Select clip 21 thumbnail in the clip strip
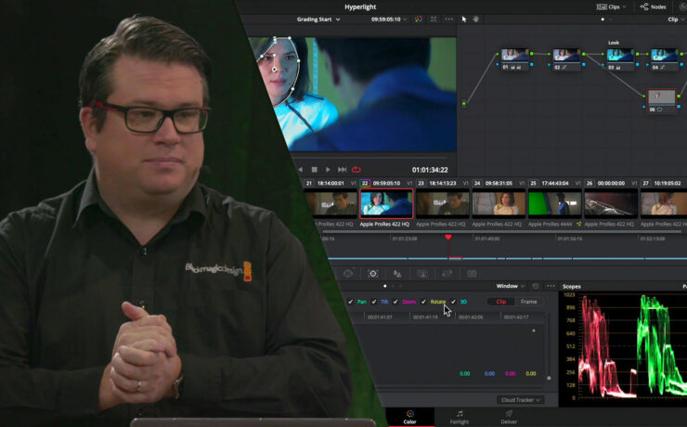The width and height of the screenshot is (687, 427). pos(332,204)
